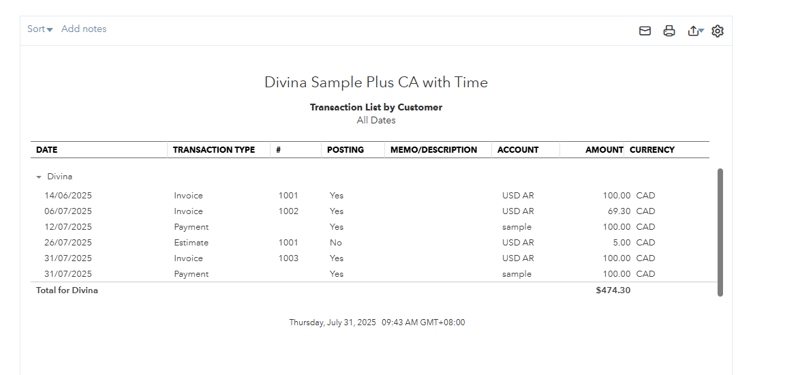The image size is (798, 375).
Task: Click the email report envelope icon
Action: point(645,31)
